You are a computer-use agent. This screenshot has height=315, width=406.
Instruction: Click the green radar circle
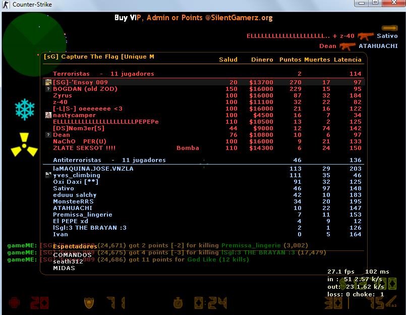tap(34, 44)
